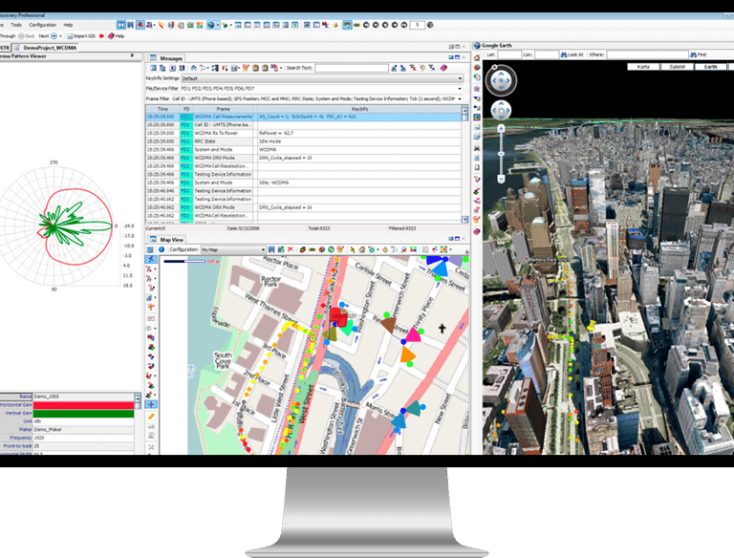Click the Frame column header
The image size is (734, 558).
(x=223, y=109)
